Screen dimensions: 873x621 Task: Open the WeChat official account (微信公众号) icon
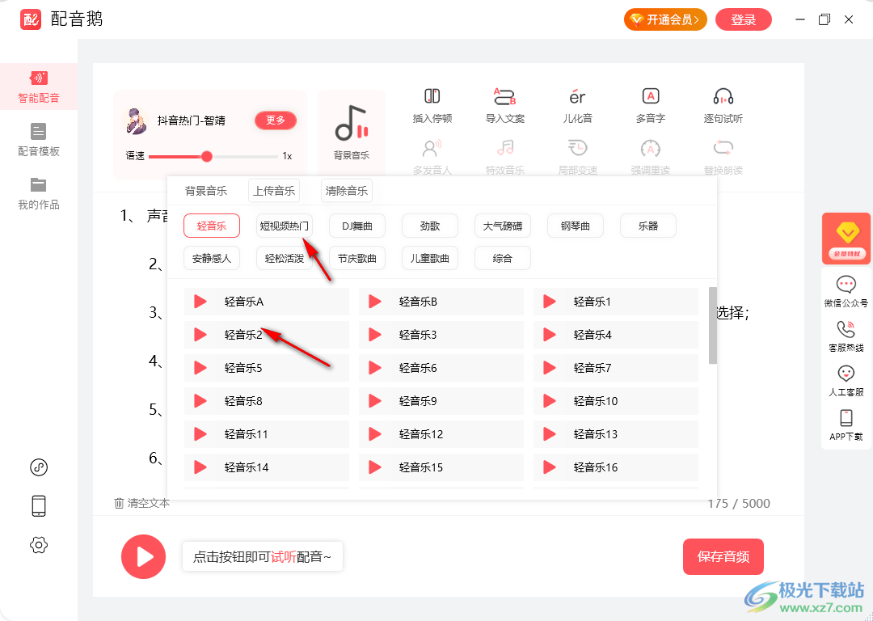(x=846, y=285)
